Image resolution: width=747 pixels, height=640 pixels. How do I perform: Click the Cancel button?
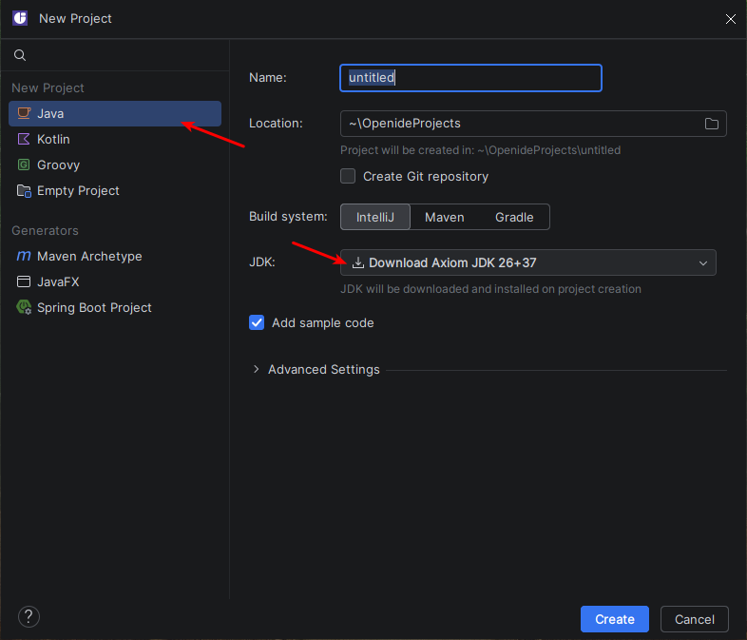pyautogui.click(x=694, y=619)
